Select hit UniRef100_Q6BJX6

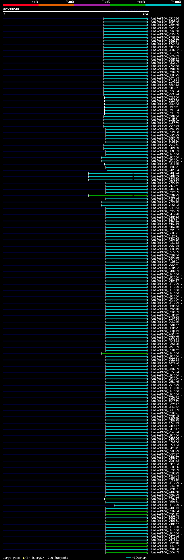[165, 382]
